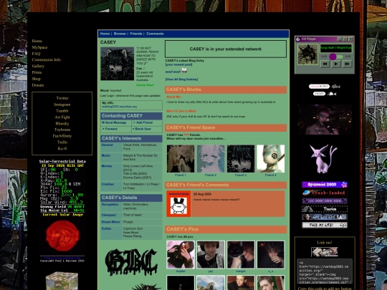Select Browse in profile nav bar
Screen dimensions: 387x290
click(x=120, y=34)
